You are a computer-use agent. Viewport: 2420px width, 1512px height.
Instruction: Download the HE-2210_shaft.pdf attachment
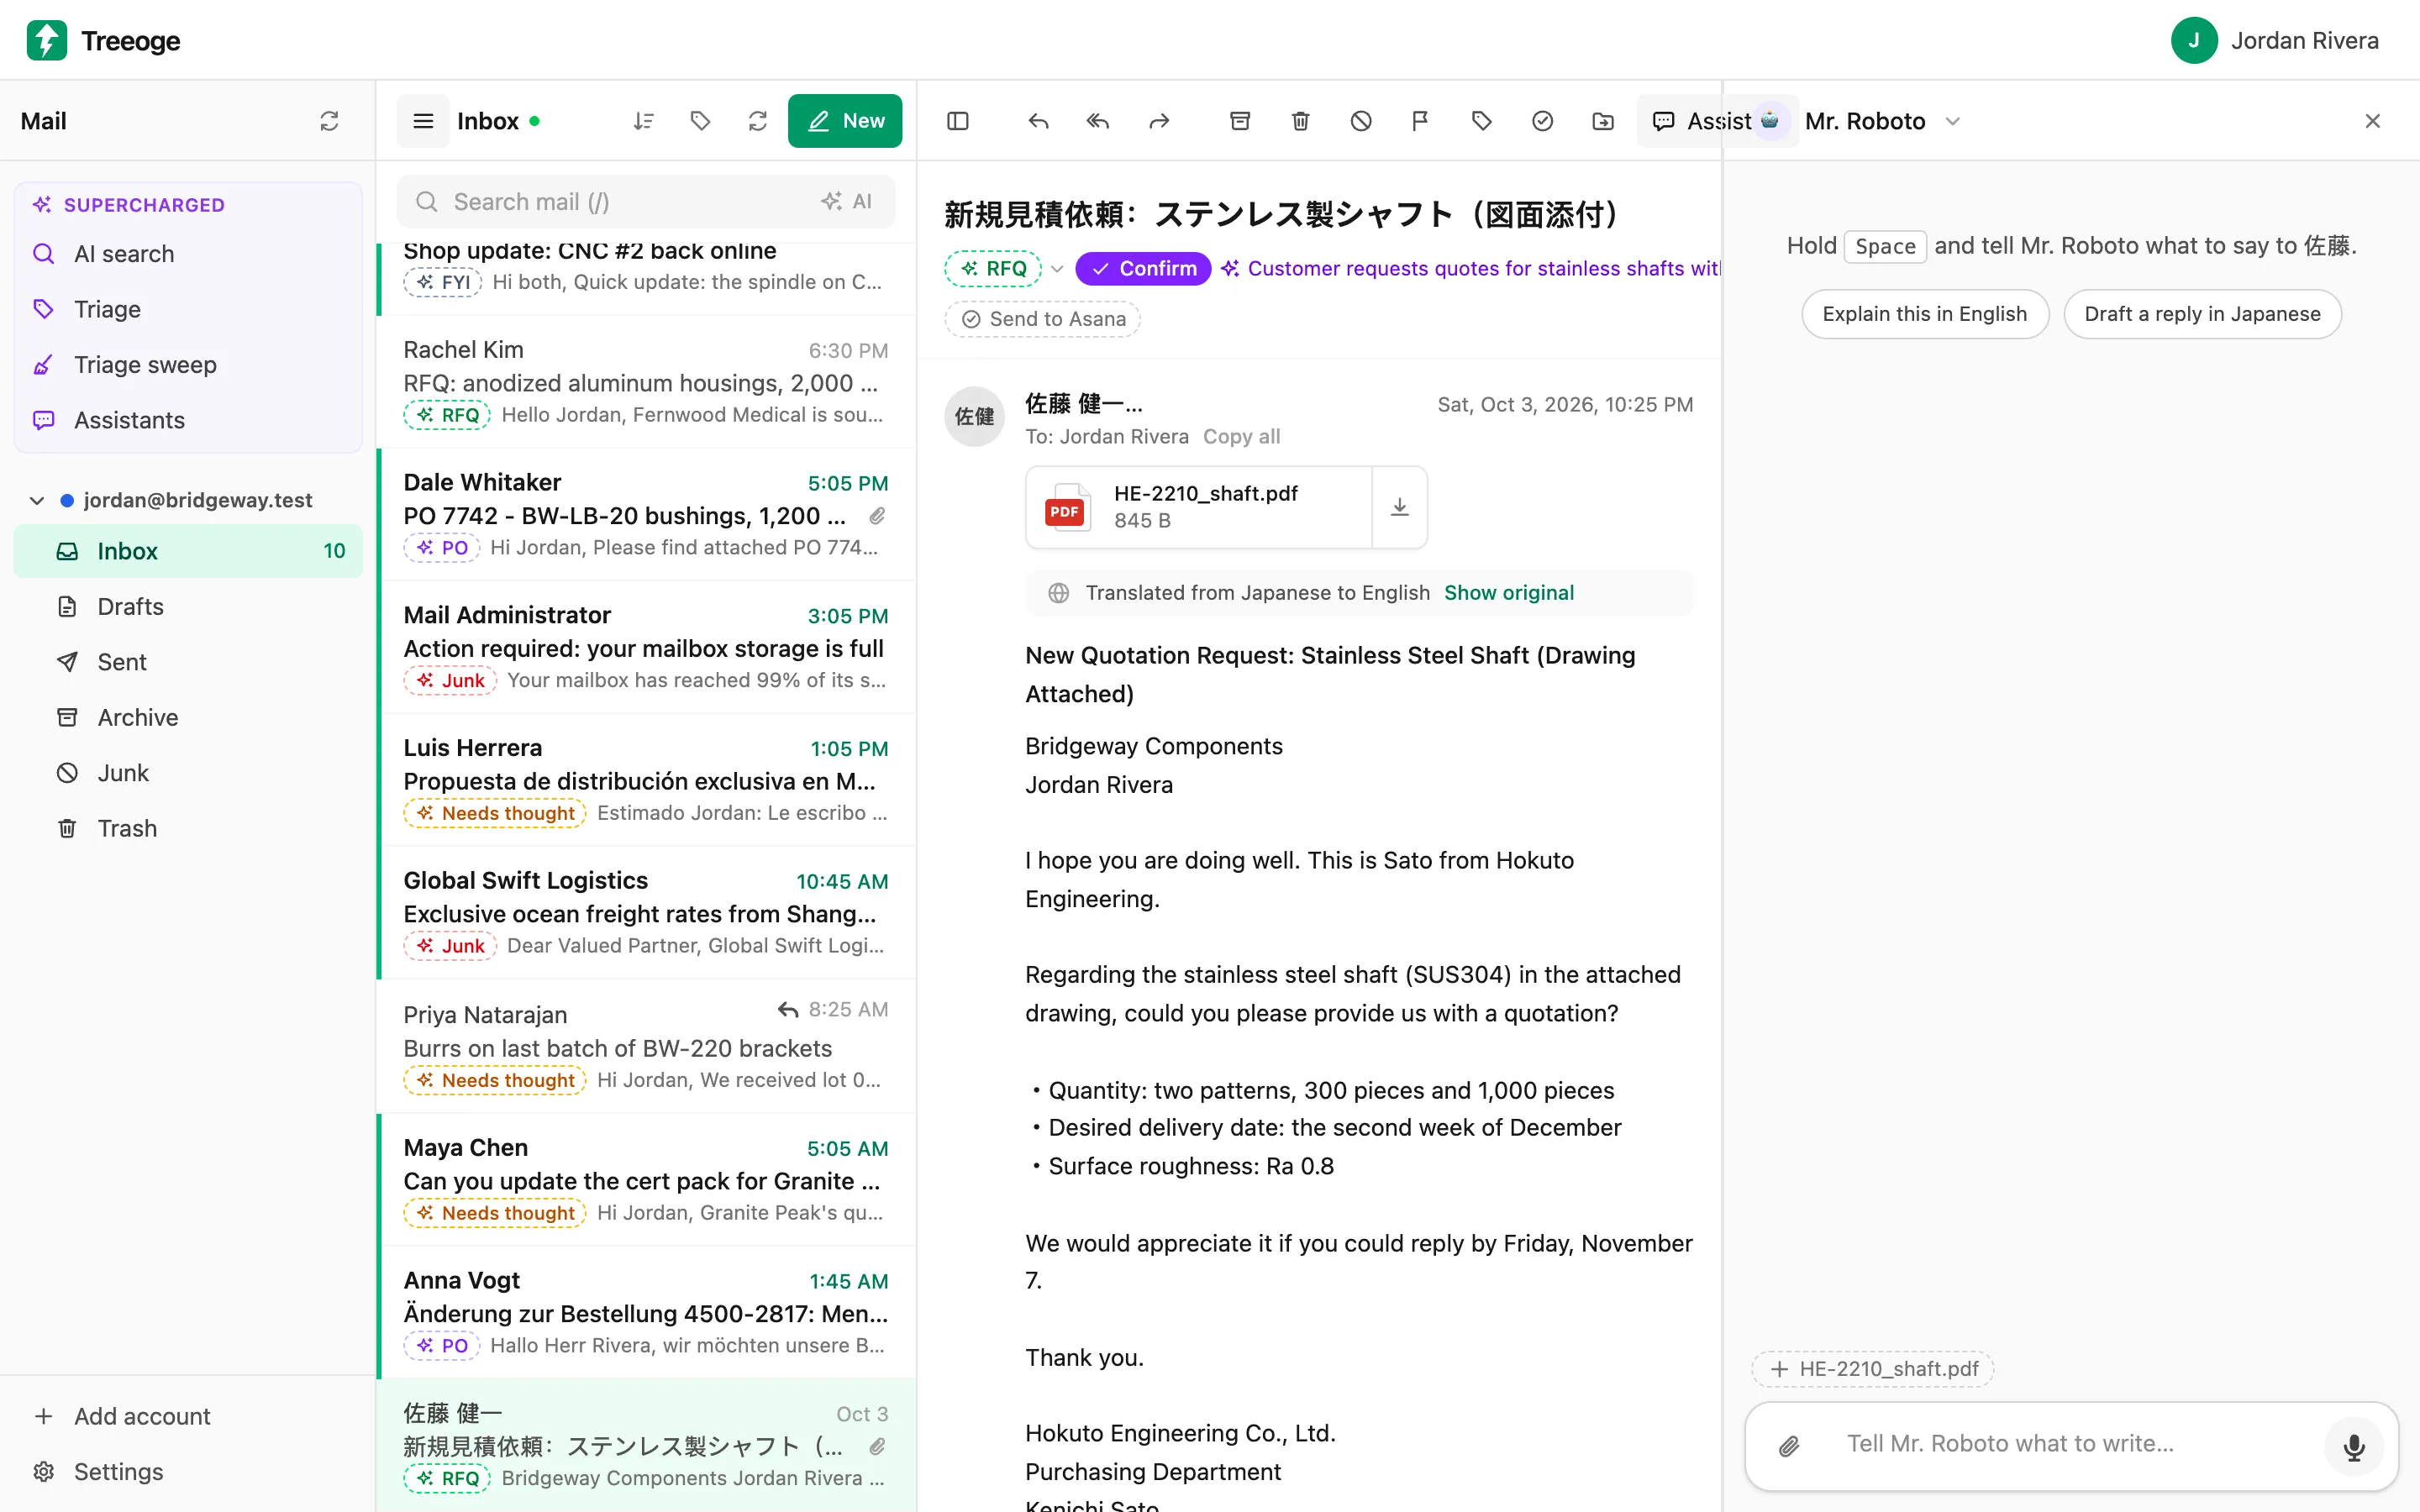[x=1400, y=507]
